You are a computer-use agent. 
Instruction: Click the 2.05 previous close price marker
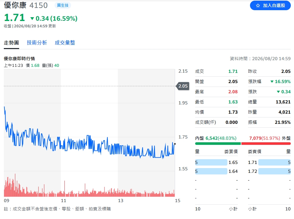point(182,86)
